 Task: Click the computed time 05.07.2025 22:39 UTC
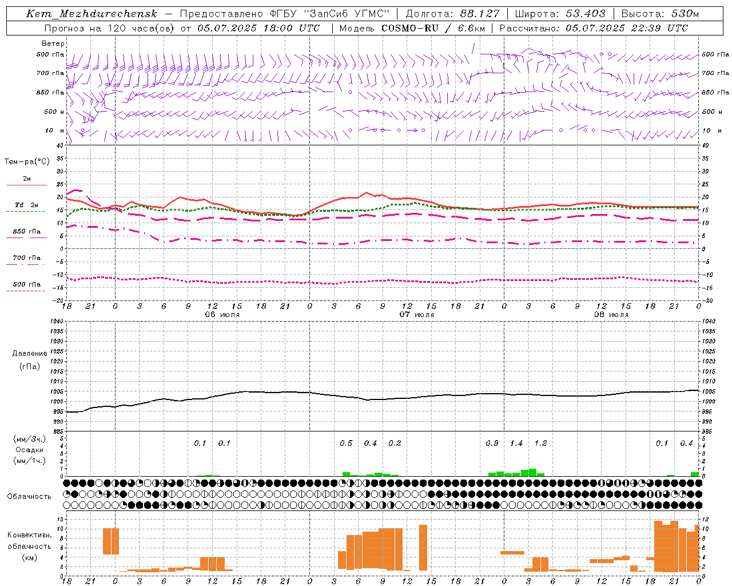point(627,28)
